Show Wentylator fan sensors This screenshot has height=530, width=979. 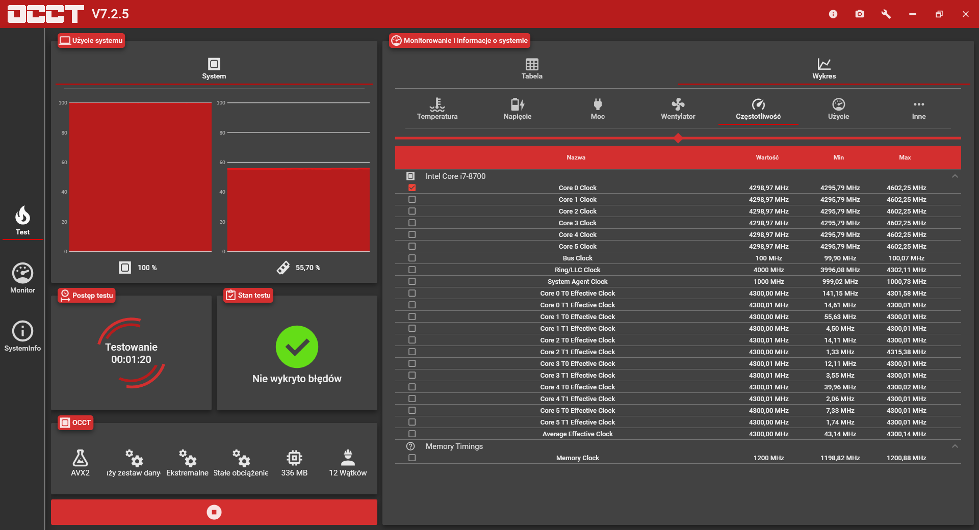click(678, 109)
